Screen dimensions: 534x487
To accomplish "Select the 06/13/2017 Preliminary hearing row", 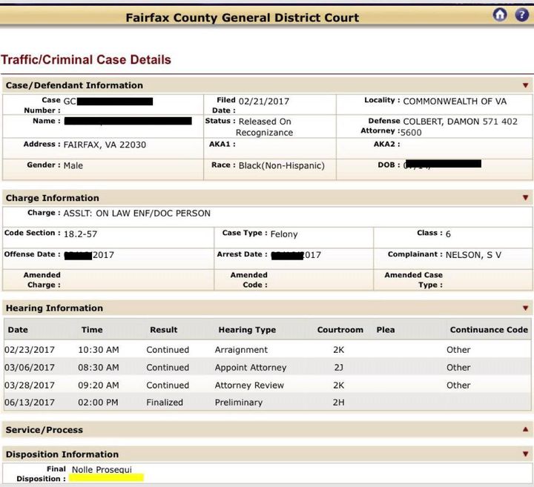I will click(x=267, y=402).
